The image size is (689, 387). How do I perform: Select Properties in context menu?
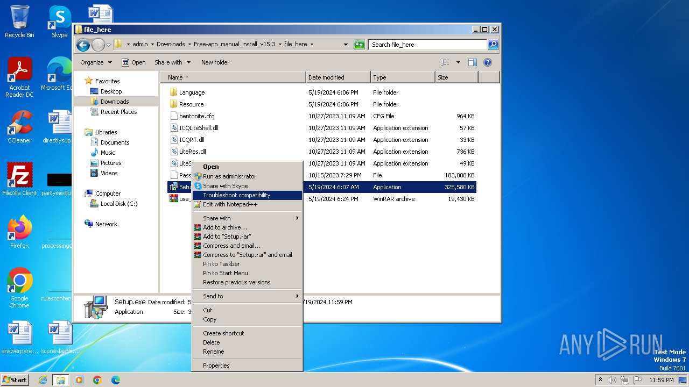coord(247,365)
